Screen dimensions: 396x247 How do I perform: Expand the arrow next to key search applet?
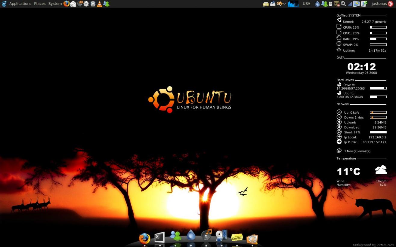pos(284,4)
